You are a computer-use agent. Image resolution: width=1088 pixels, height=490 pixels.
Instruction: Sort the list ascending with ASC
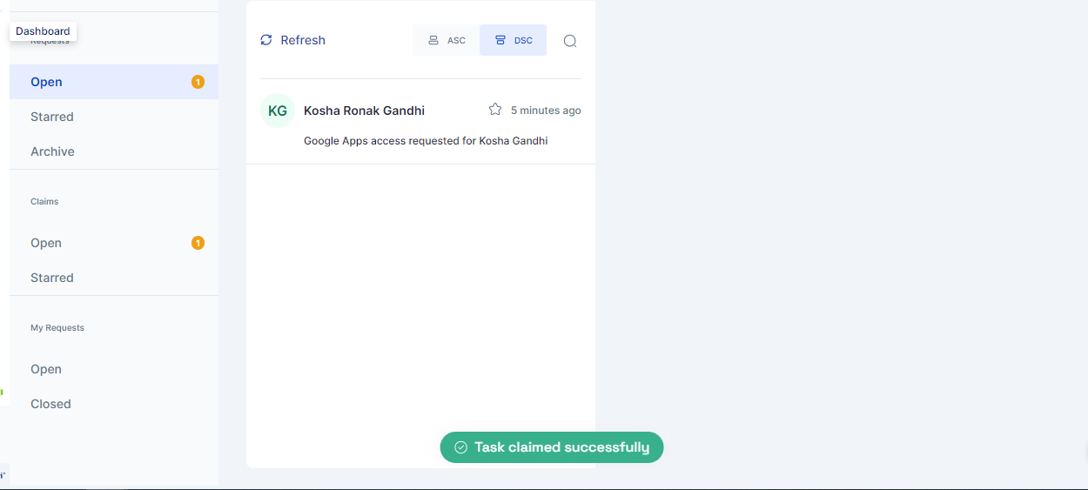click(446, 40)
